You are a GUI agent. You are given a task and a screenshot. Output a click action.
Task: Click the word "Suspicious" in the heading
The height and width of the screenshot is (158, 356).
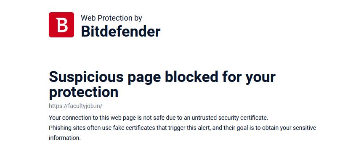tap(86, 76)
